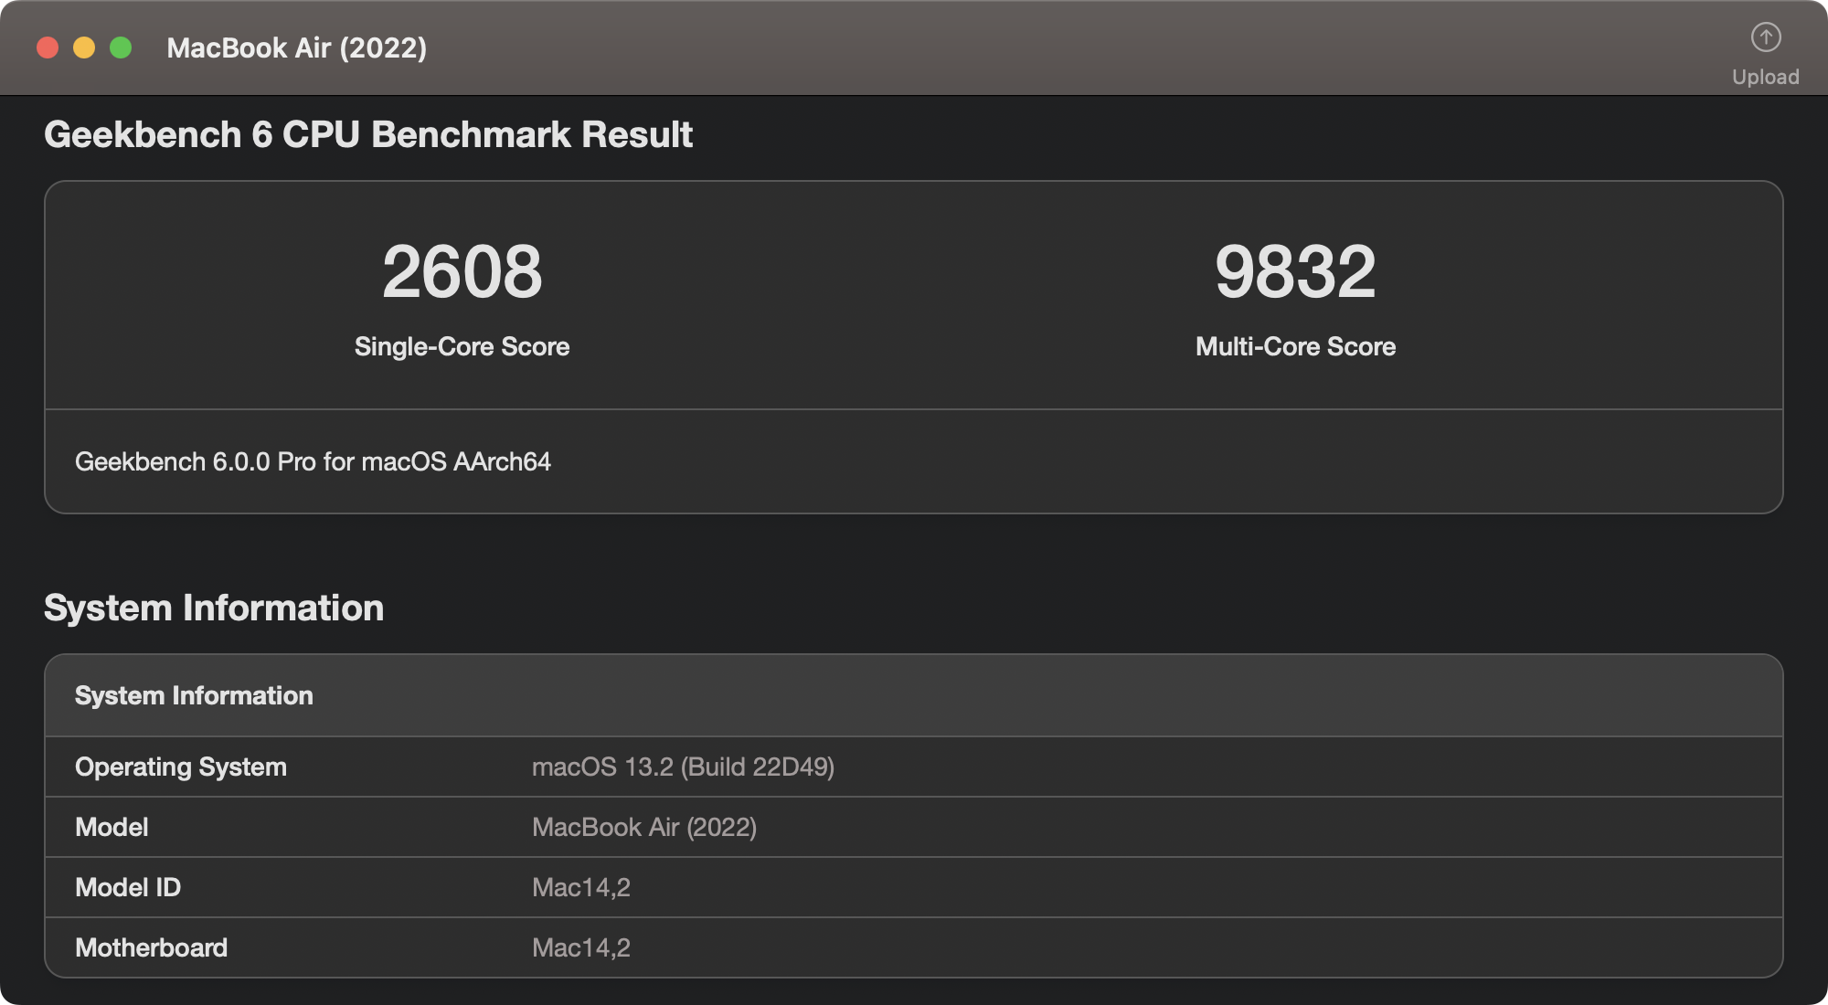Click the MacBook Air (2022) window title
The width and height of the screenshot is (1828, 1005).
297,48
